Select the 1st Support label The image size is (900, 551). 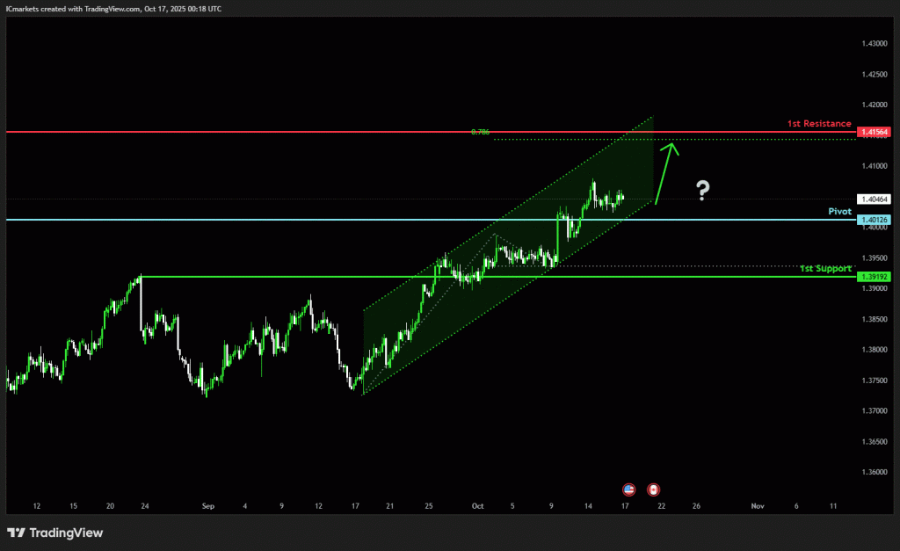click(825, 268)
